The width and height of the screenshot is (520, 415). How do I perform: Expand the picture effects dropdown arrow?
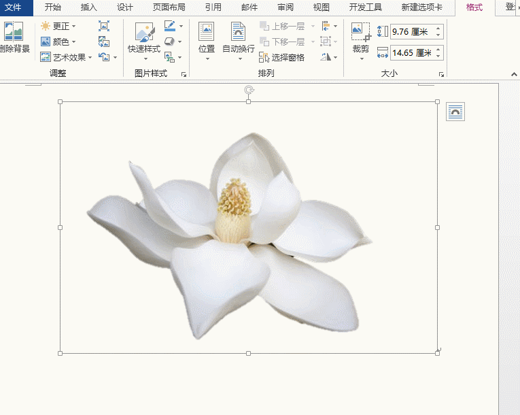coord(180,41)
